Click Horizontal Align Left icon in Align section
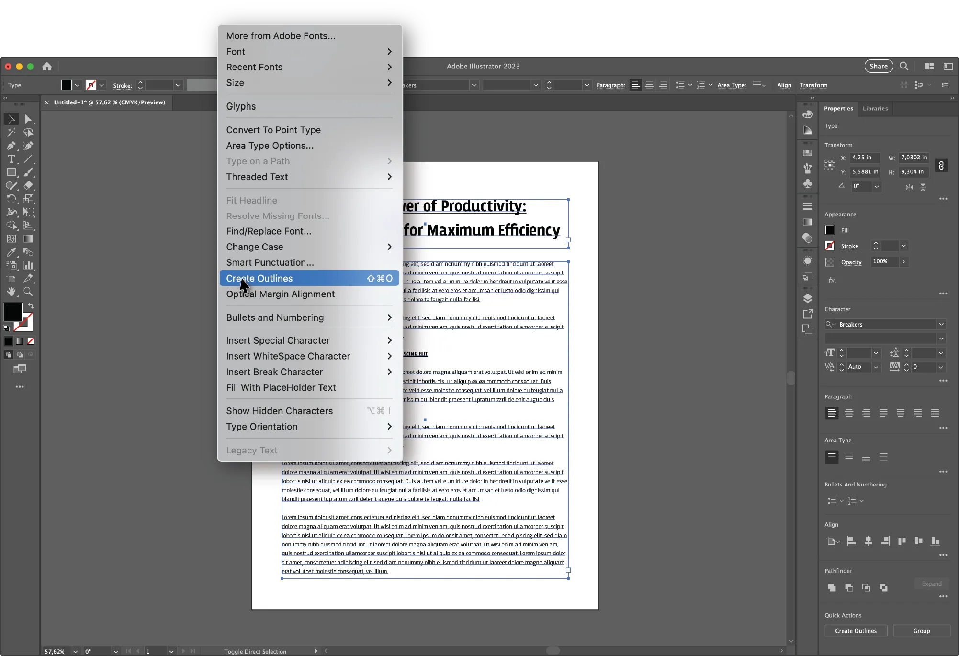The image size is (959, 656). click(x=851, y=541)
